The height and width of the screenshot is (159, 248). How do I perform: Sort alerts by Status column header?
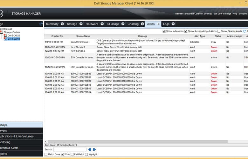click(x=218, y=36)
